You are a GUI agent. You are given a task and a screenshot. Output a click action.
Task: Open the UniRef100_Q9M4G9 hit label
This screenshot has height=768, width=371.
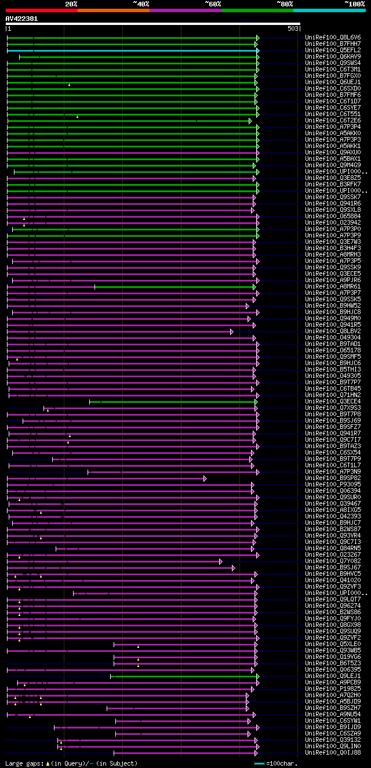coord(333,165)
